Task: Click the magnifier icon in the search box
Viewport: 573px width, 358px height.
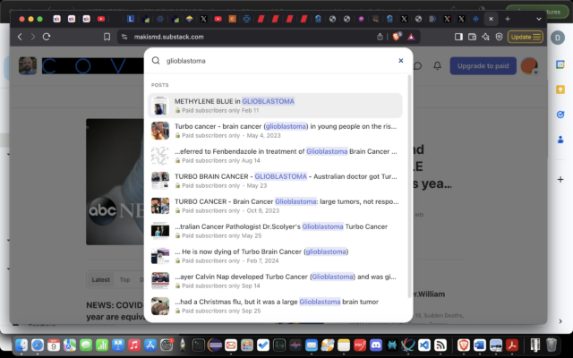Action: coord(156,61)
